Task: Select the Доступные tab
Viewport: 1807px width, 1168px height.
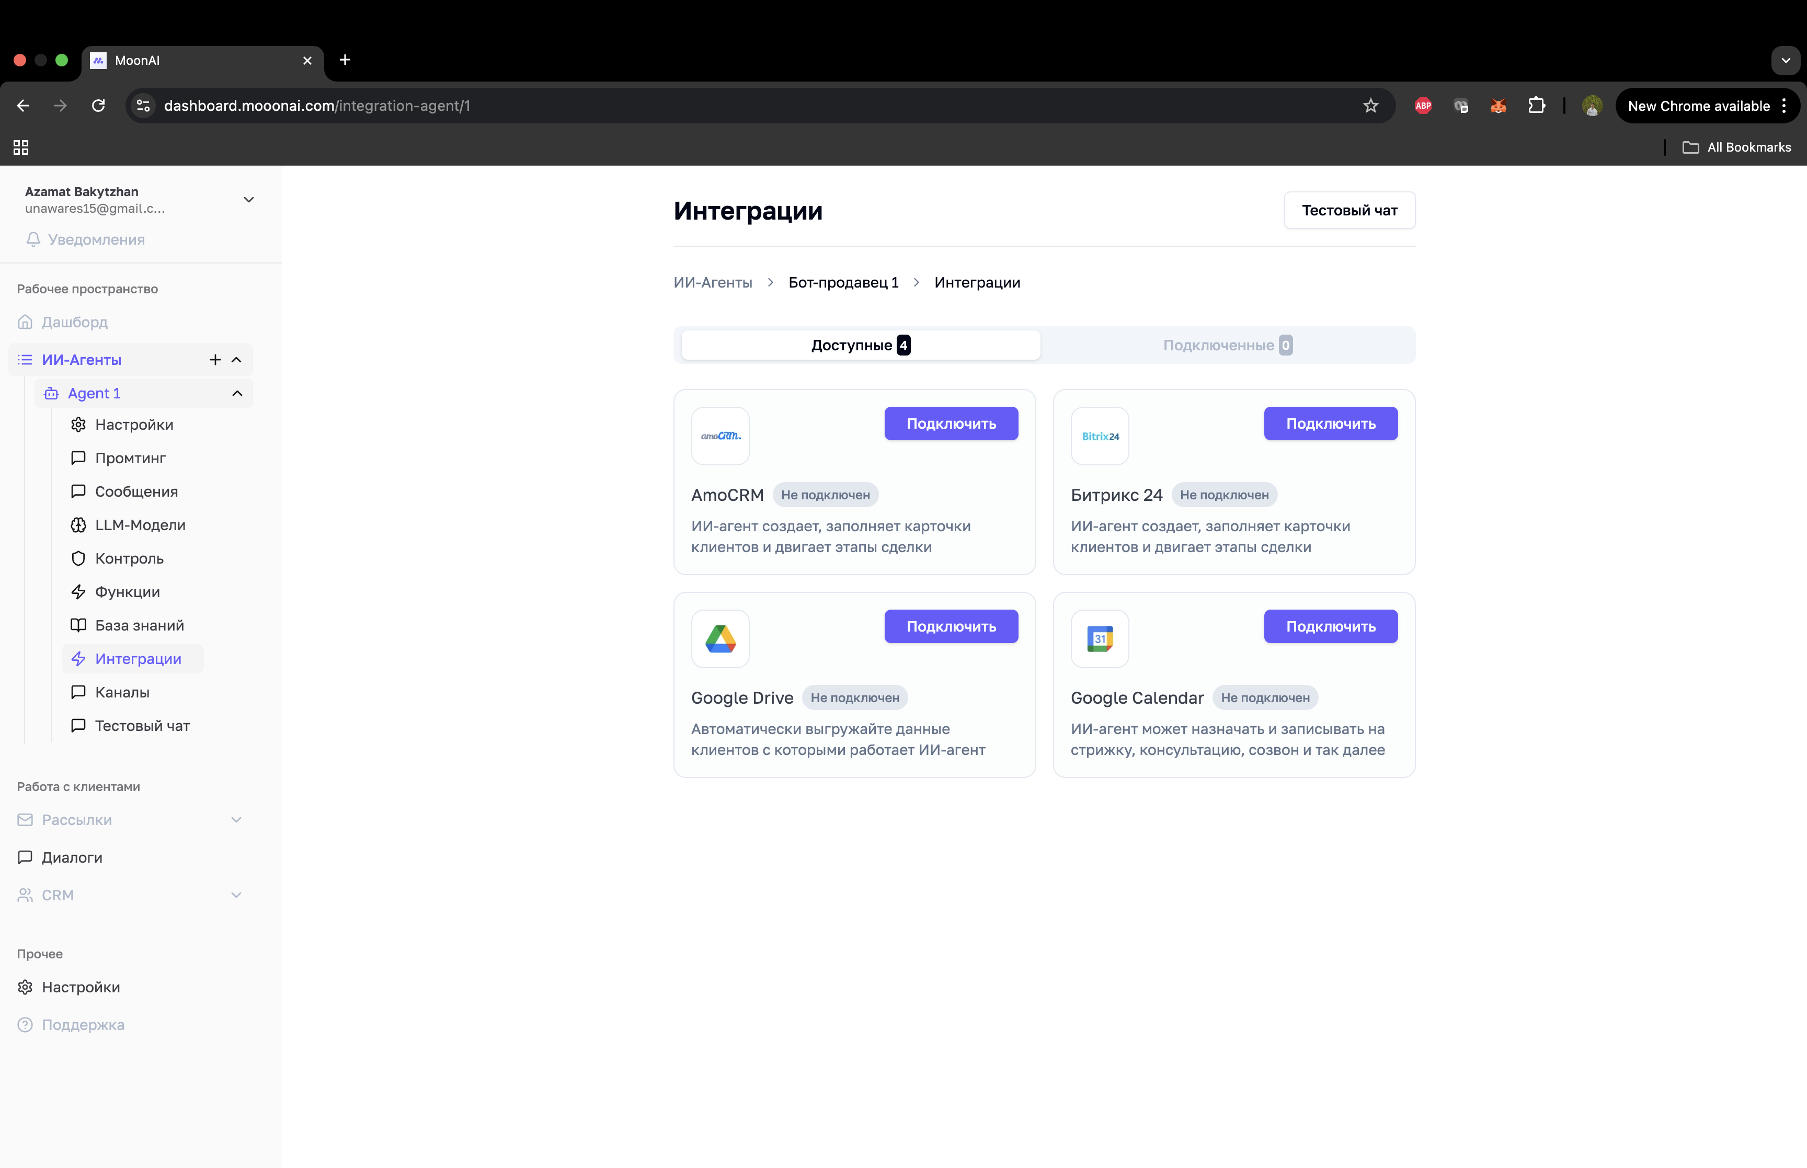Action: click(860, 345)
